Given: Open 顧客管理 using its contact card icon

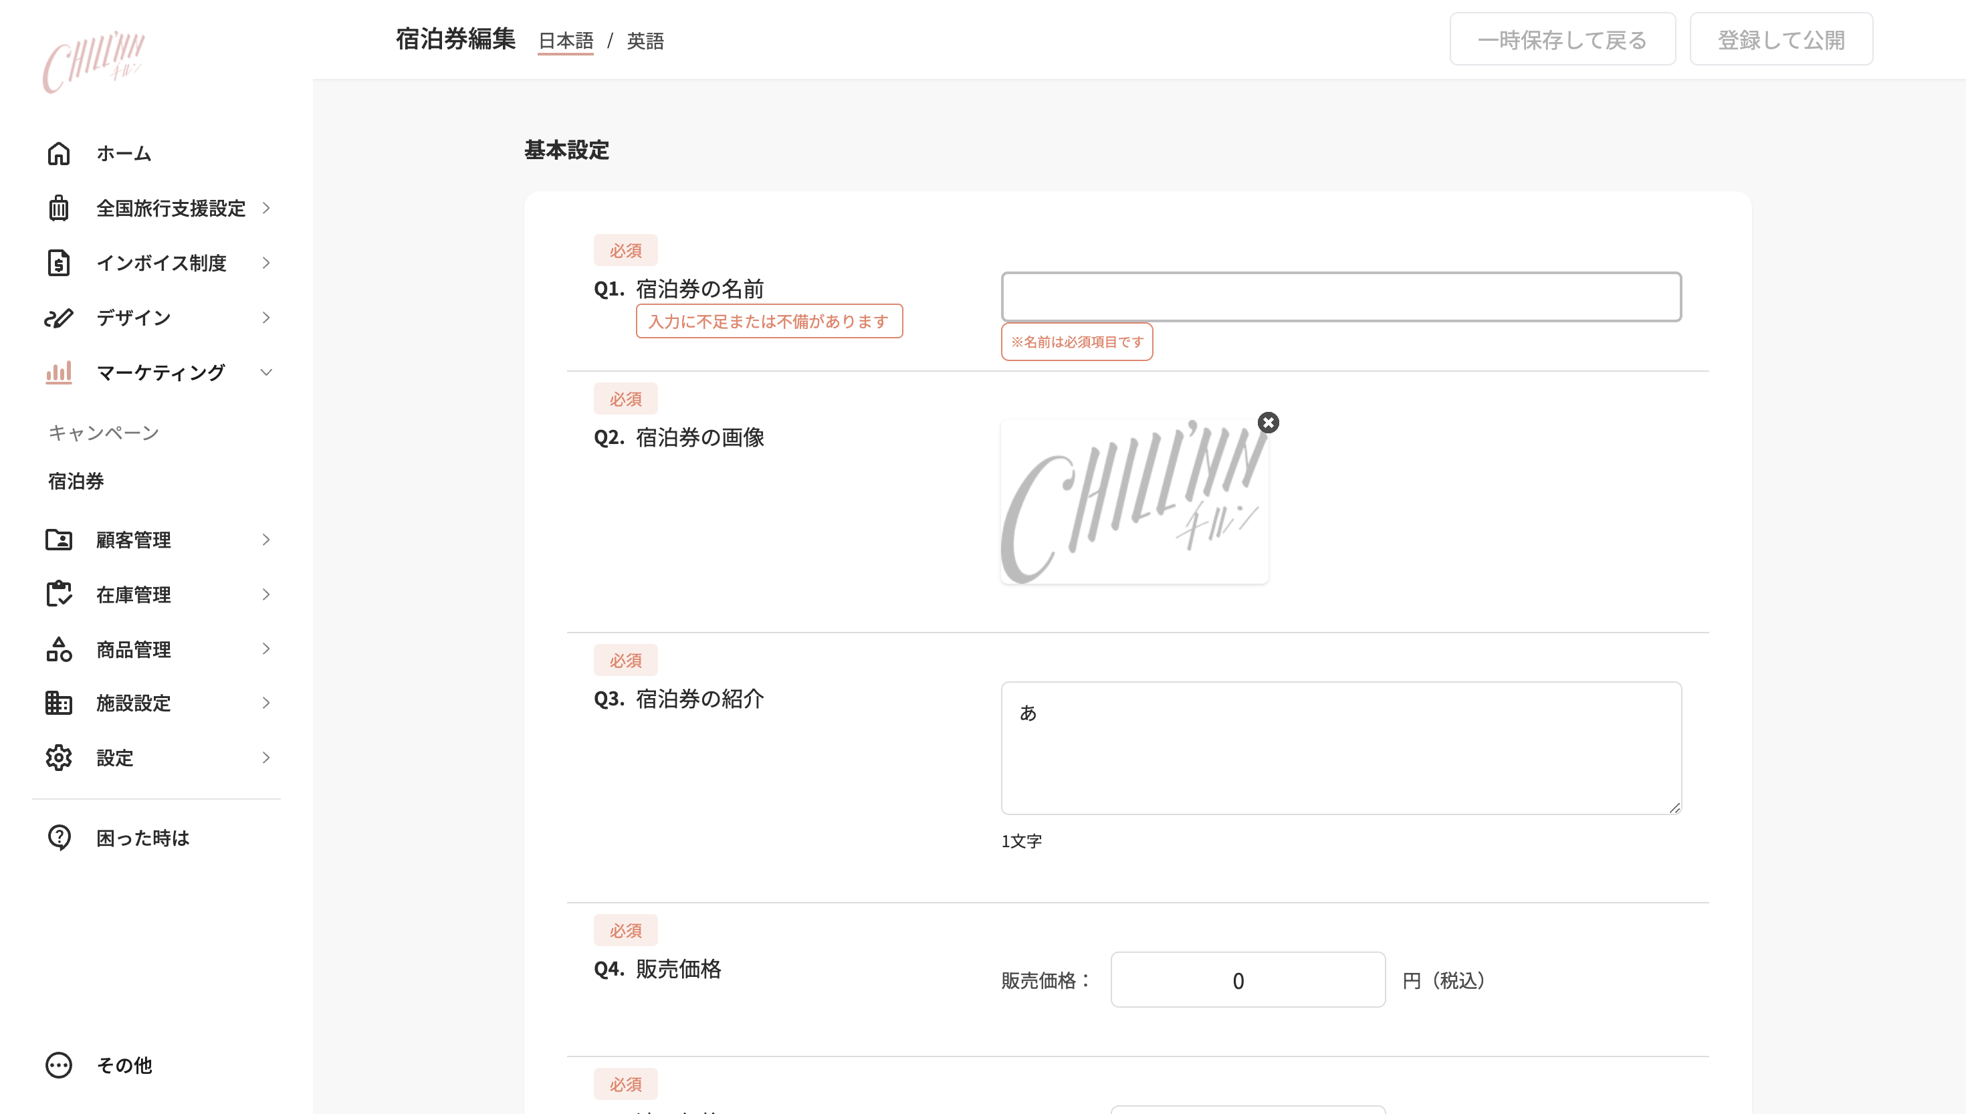Looking at the screenshot, I should [x=59, y=540].
